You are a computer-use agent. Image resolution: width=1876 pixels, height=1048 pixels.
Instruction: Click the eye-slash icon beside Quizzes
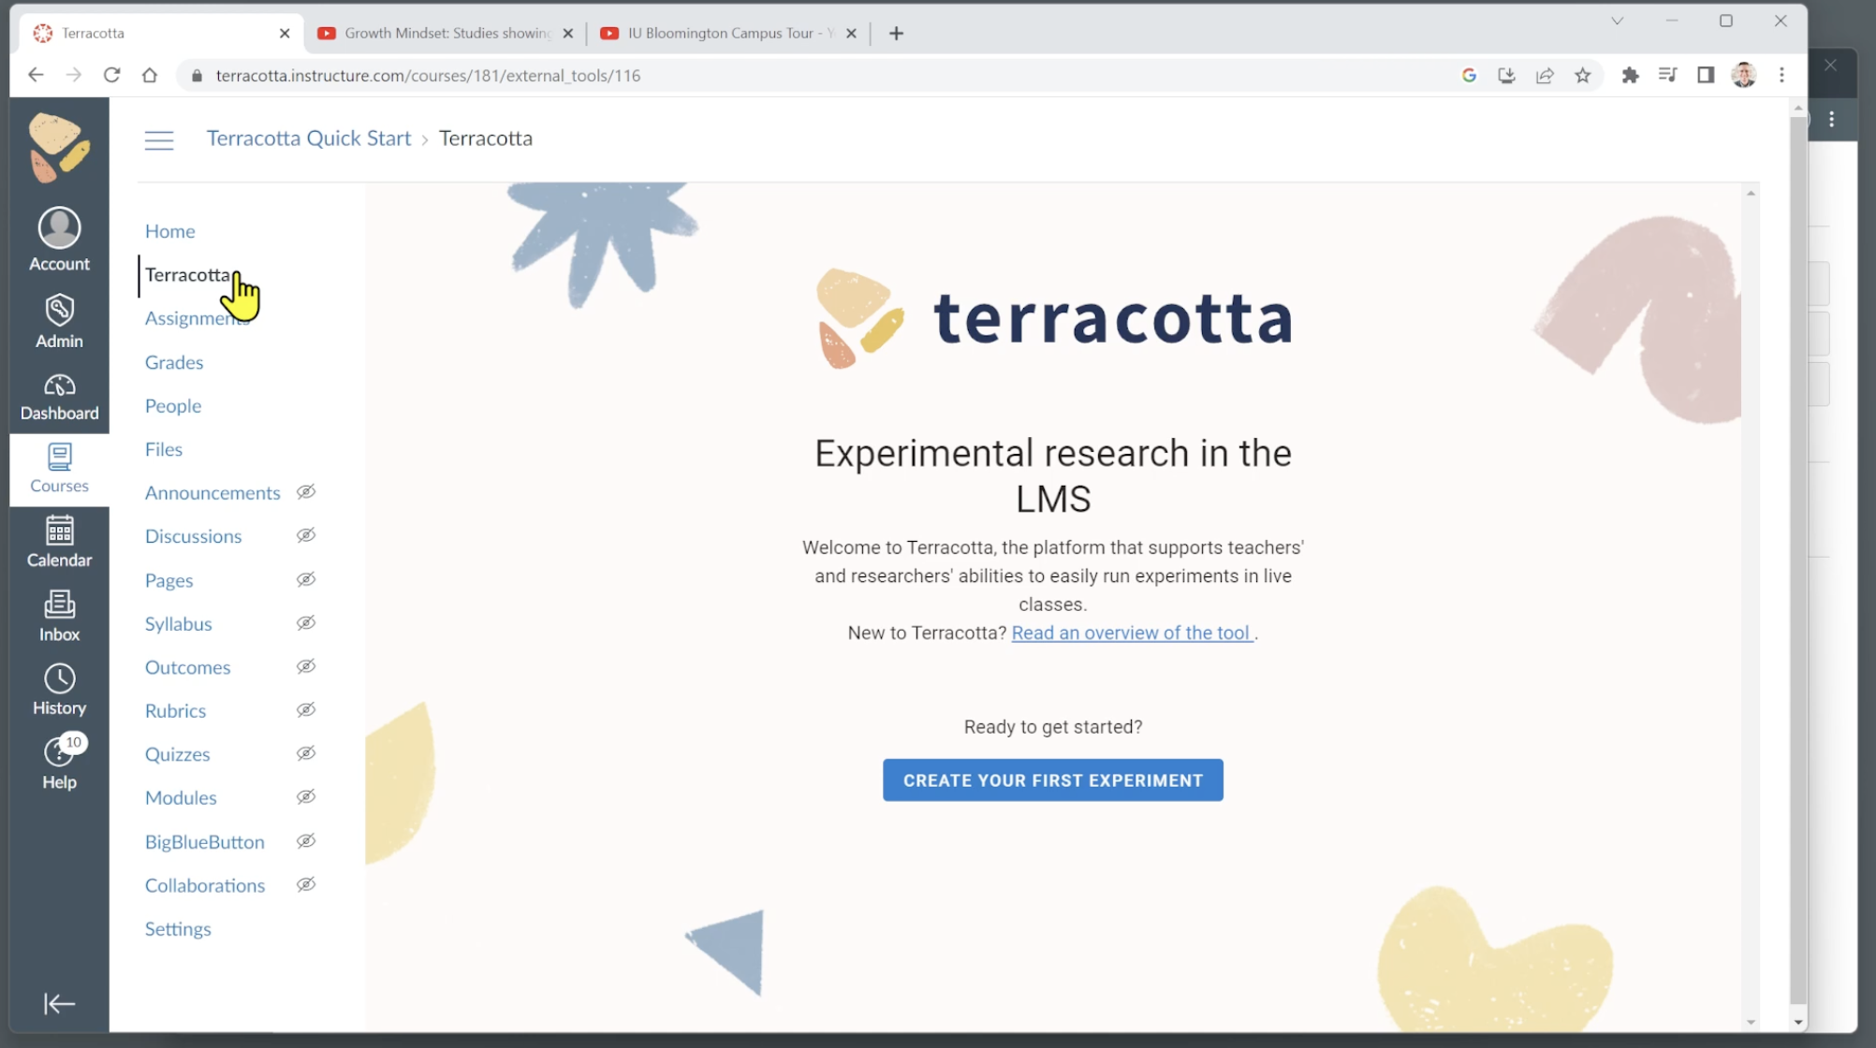306,753
